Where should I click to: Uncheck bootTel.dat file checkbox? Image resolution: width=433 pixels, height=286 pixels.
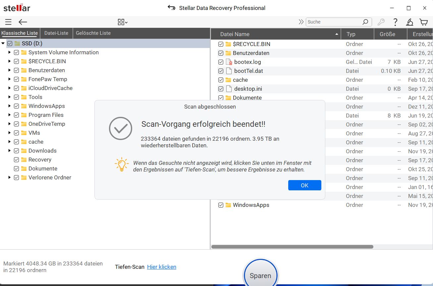(221, 71)
